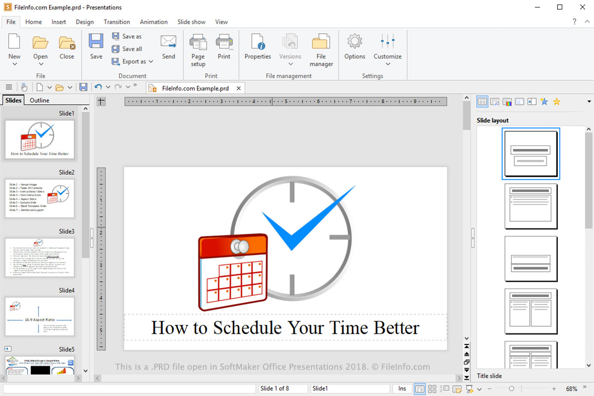Choose the title and content layout thumbnail
Image resolution: width=594 pixels, height=396 pixels.
(531, 206)
